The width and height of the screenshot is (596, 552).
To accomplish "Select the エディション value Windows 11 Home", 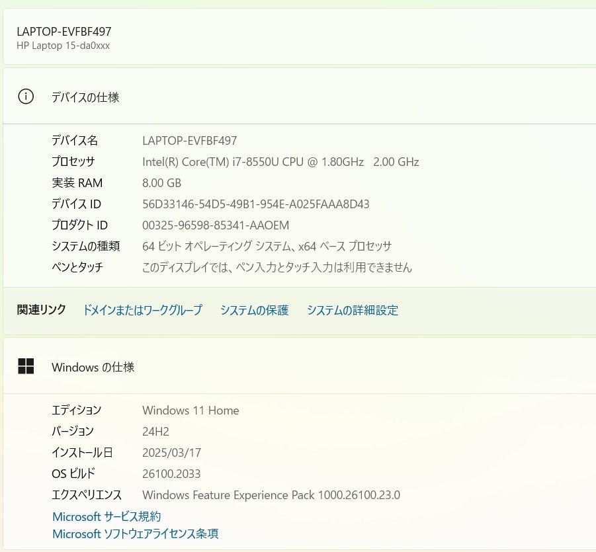I will click(191, 411).
